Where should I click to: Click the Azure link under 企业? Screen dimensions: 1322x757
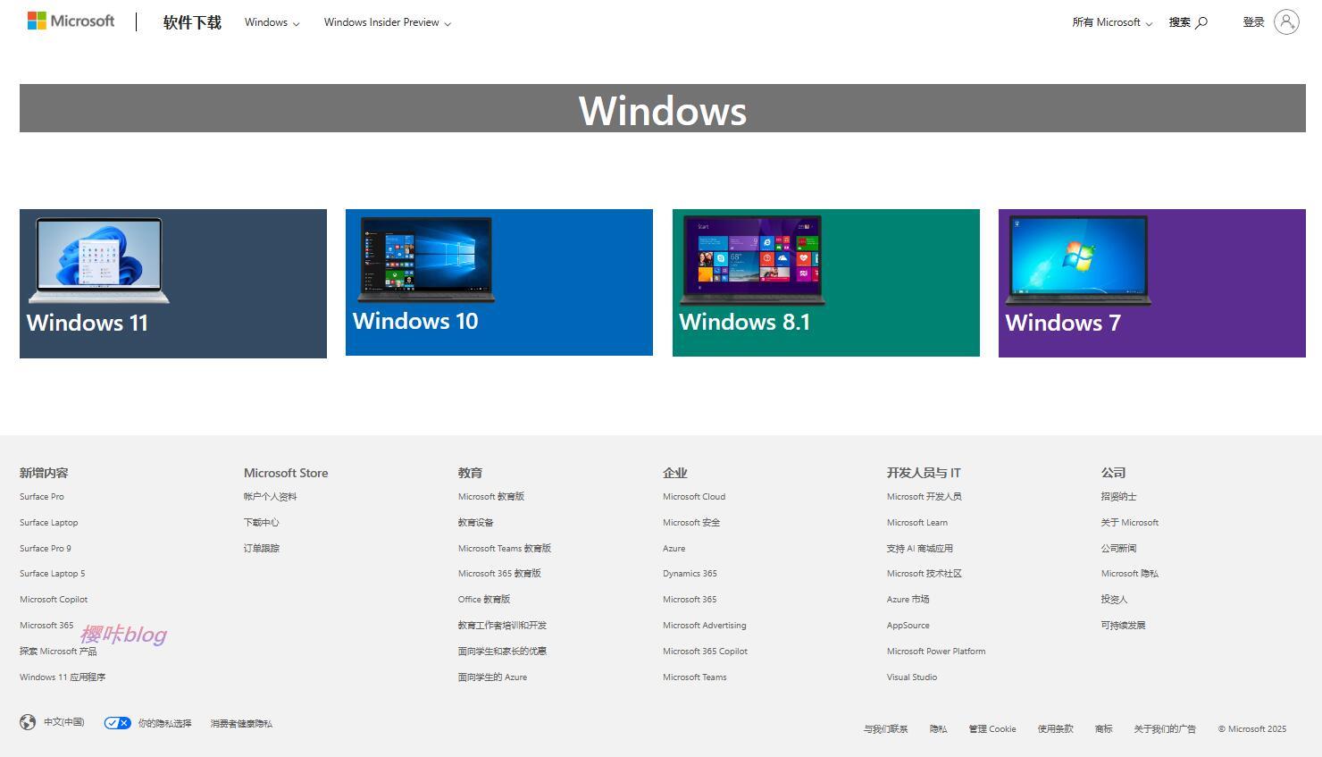tap(674, 549)
